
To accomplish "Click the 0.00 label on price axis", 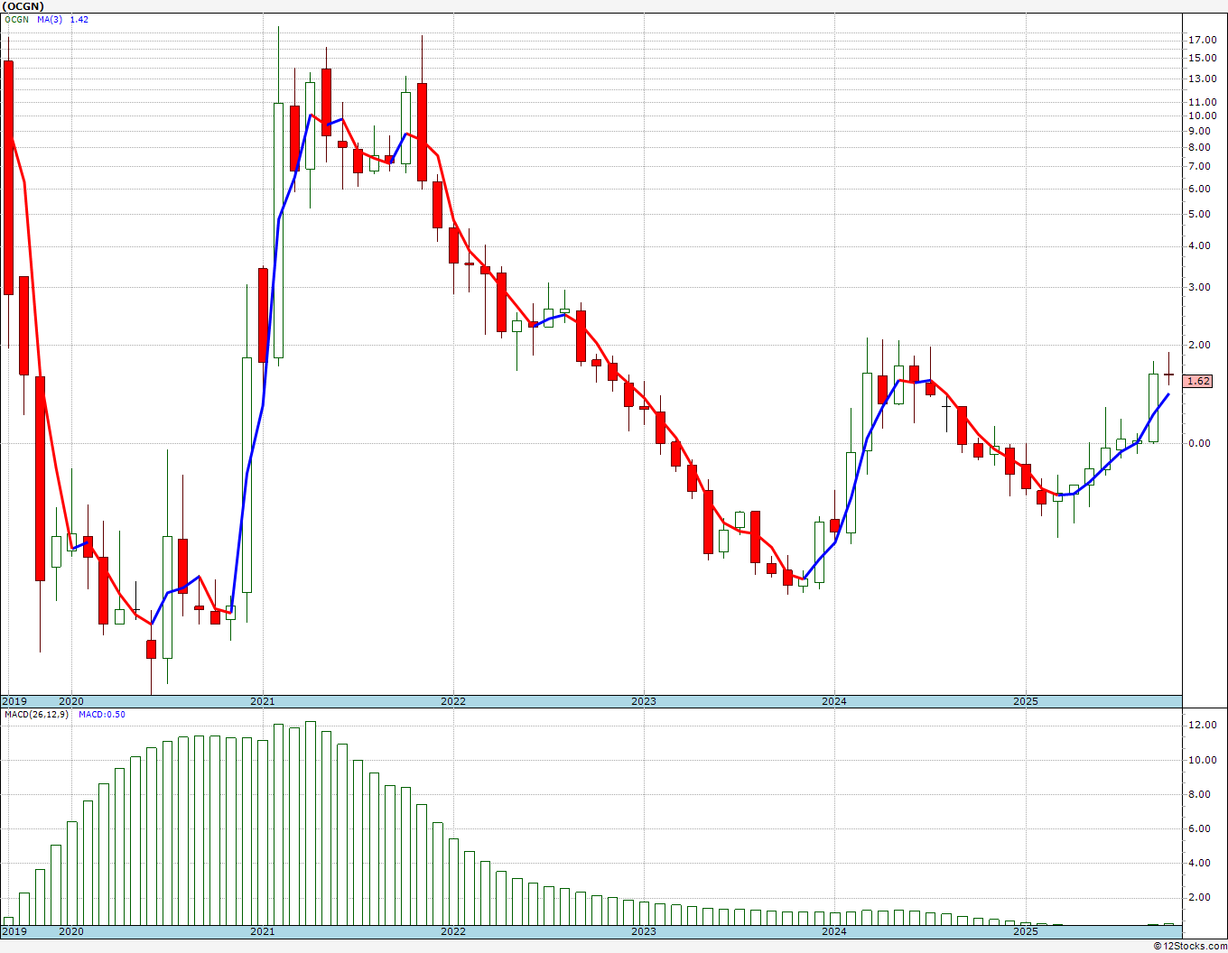I will click(1200, 443).
